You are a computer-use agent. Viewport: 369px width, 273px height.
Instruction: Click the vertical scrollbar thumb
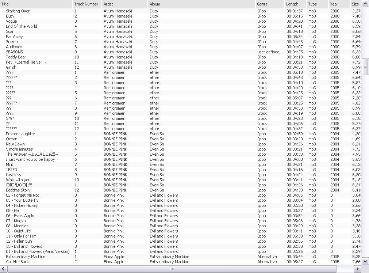click(x=365, y=67)
